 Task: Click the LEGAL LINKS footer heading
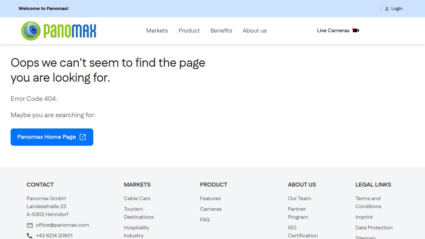[x=373, y=185]
